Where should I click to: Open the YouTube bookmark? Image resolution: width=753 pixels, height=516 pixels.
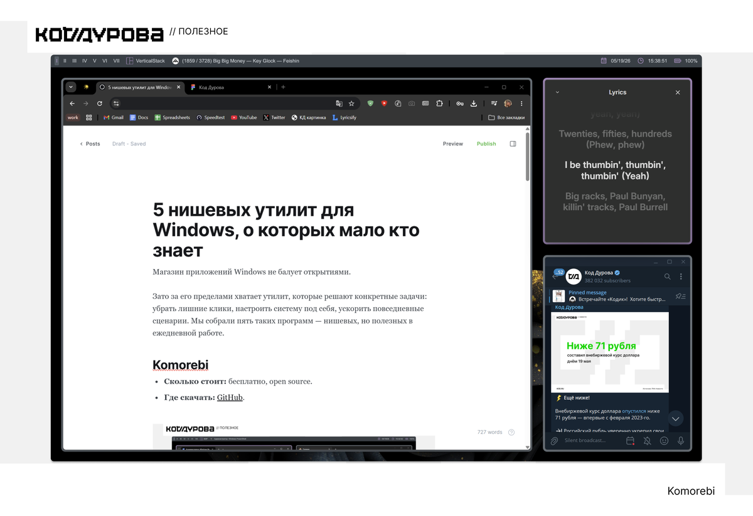pyautogui.click(x=243, y=117)
